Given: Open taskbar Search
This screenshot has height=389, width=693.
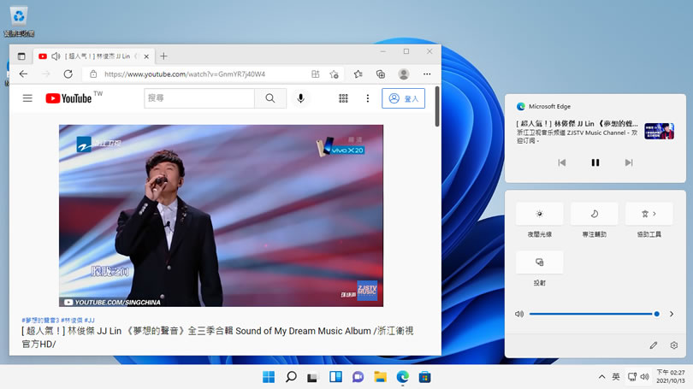Looking at the screenshot, I should [x=291, y=377].
